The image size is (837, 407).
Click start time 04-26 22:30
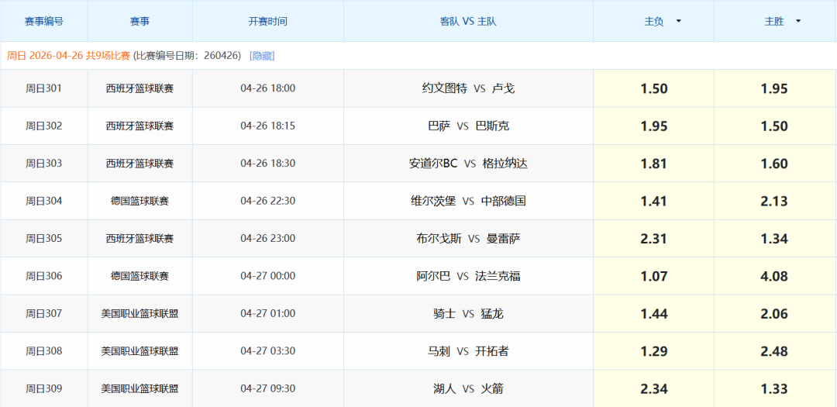[268, 201]
